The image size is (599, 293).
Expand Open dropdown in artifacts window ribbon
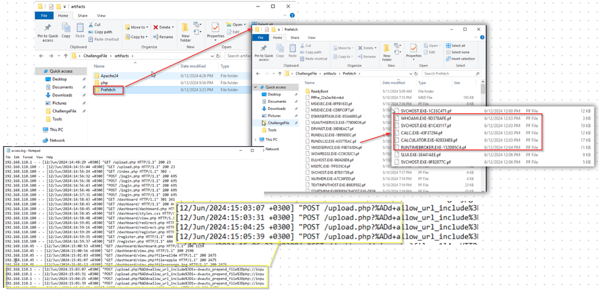click(246, 25)
